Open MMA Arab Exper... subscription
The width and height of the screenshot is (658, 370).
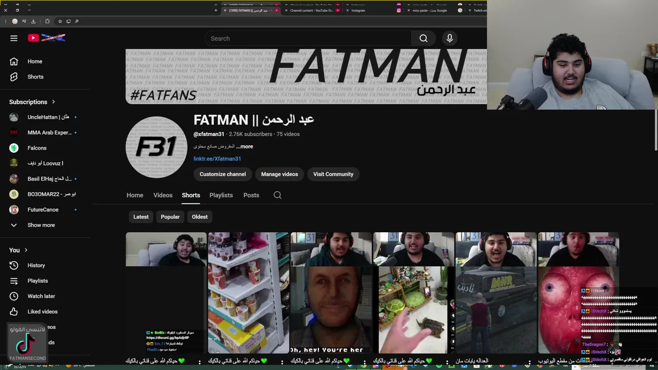(x=46, y=133)
